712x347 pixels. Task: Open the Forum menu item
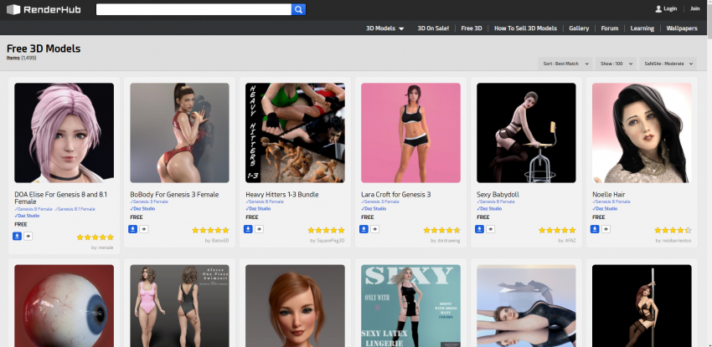tap(609, 28)
